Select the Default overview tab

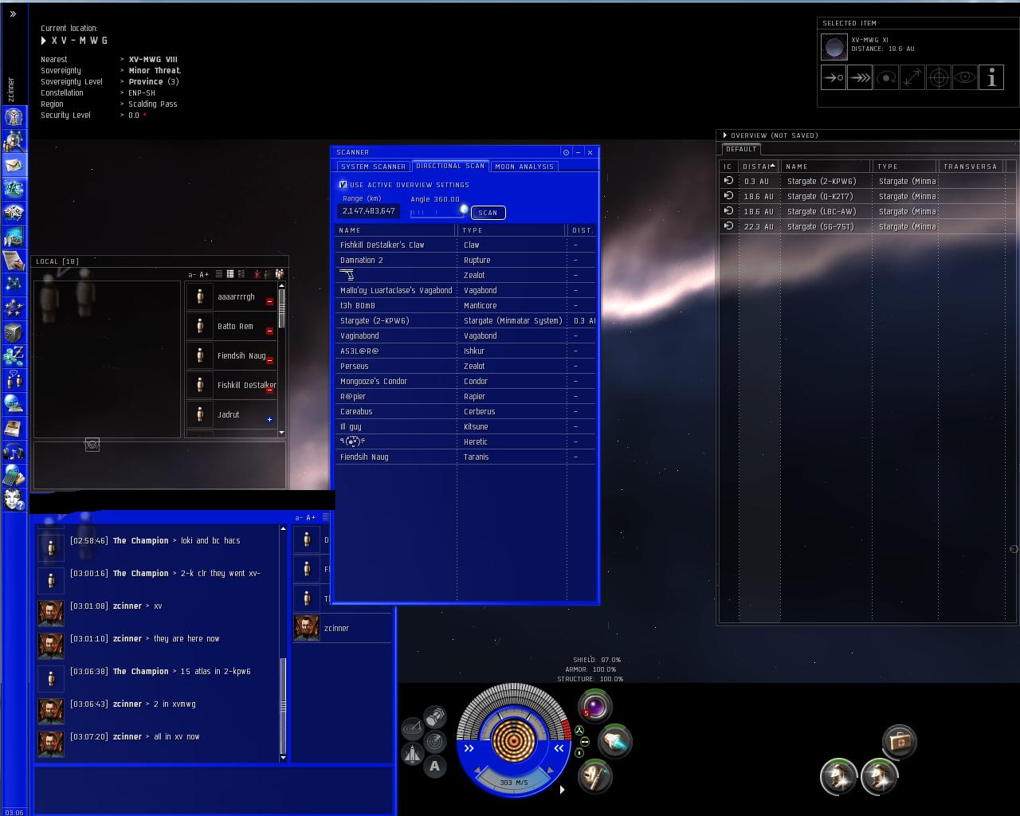[x=741, y=149]
